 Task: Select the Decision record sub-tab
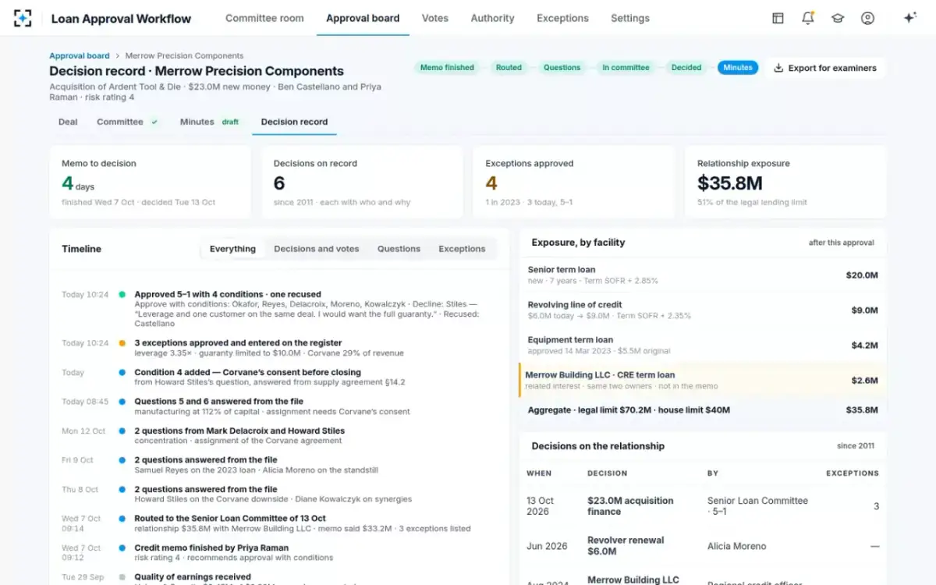(294, 122)
